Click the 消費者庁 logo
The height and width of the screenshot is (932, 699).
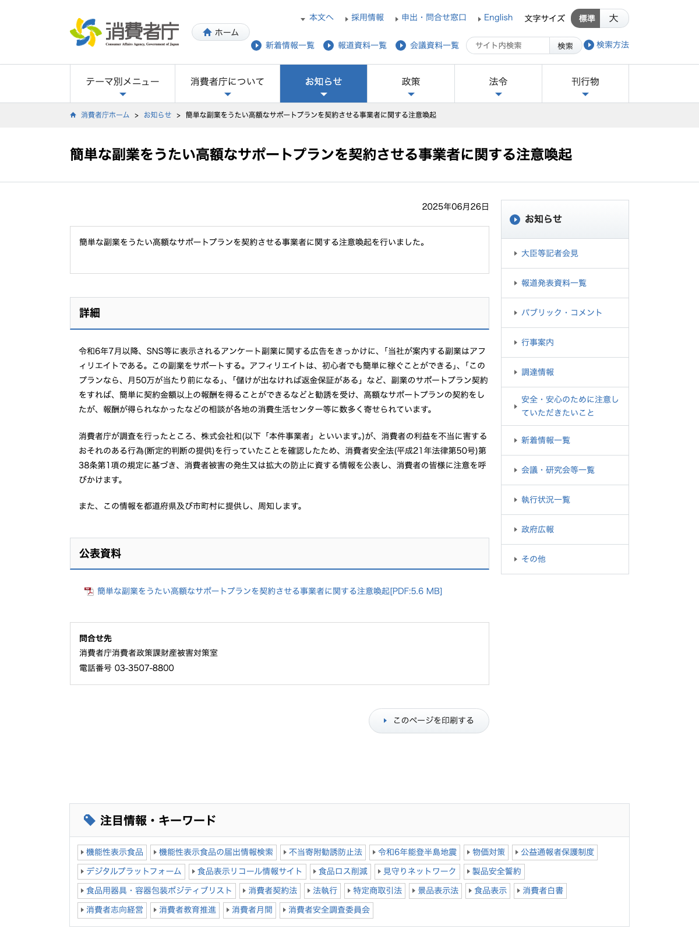(125, 33)
